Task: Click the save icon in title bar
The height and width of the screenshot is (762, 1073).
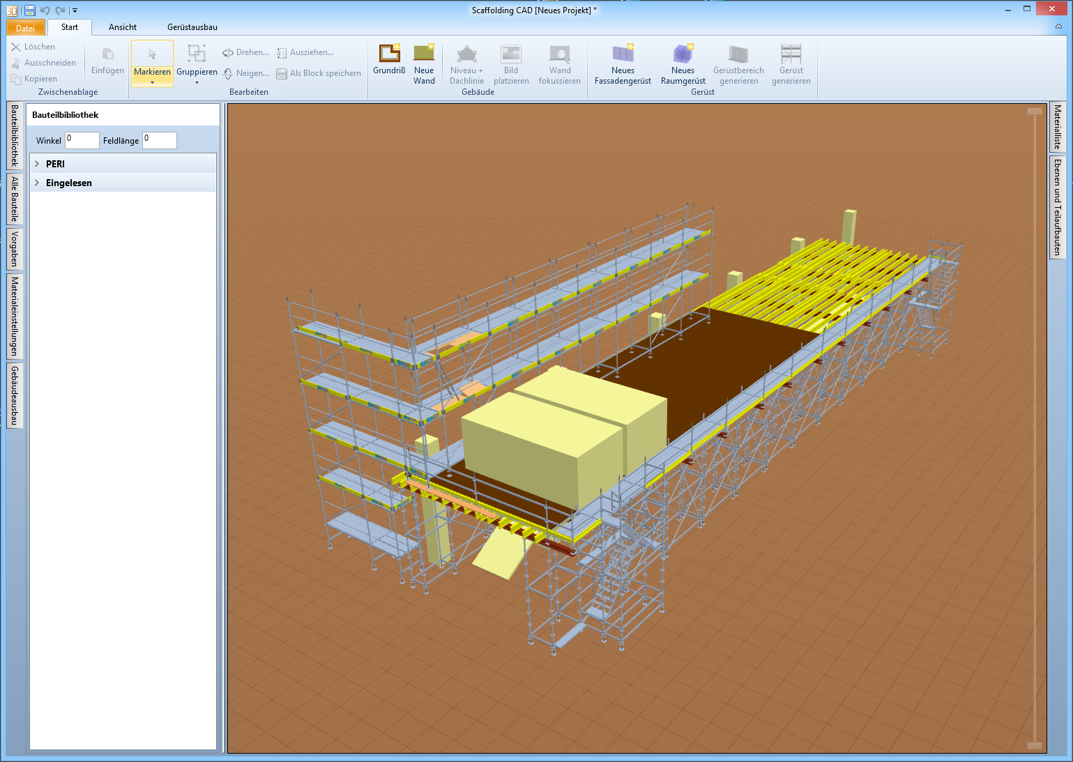Action: click(x=30, y=10)
